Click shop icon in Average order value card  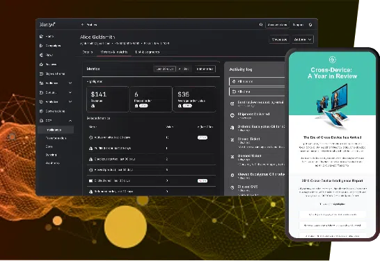tap(180, 106)
